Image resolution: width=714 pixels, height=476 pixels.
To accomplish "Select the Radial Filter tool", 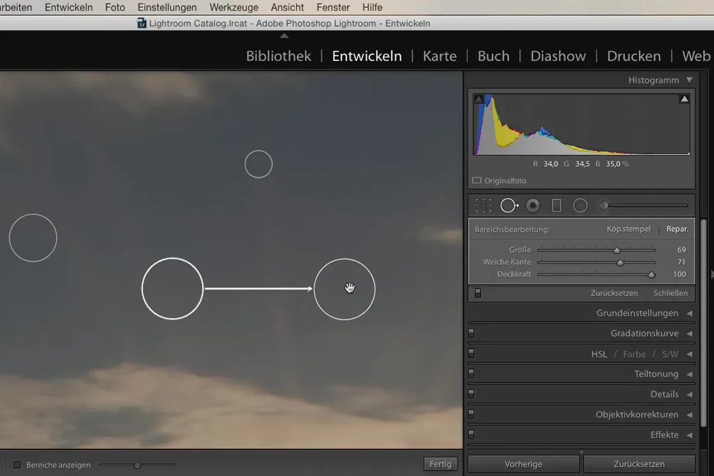I will pos(580,206).
